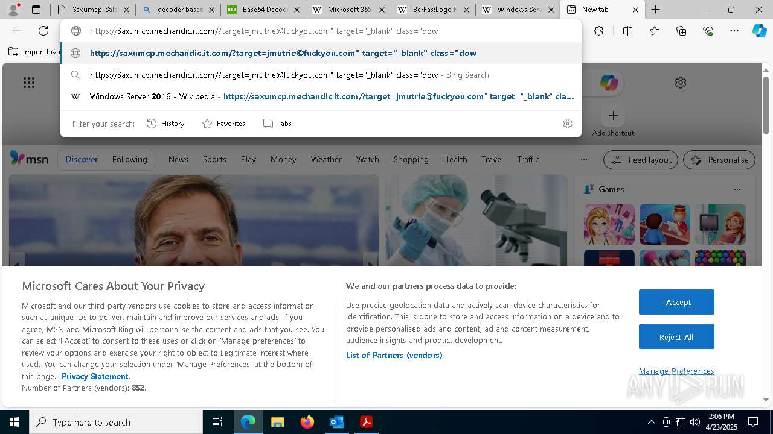Toggle Split screen icon
773x434 pixels.
coord(627,31)
